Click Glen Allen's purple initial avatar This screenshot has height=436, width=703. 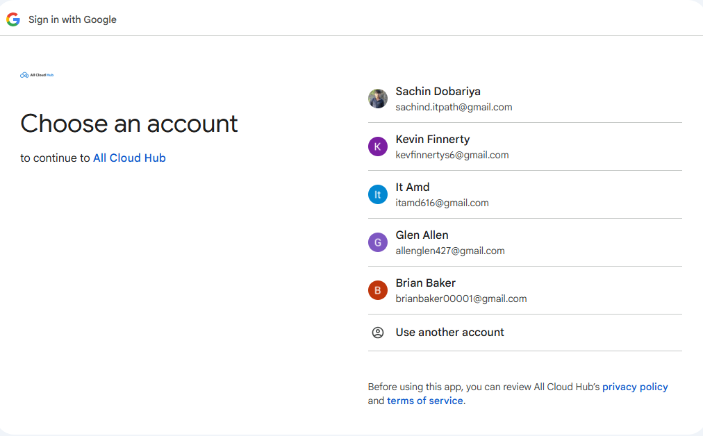click(x=377, y=242)
